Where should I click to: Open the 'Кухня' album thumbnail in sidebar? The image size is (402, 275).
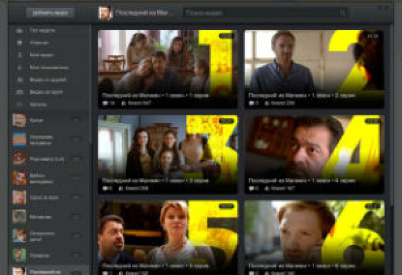(19, 120)
